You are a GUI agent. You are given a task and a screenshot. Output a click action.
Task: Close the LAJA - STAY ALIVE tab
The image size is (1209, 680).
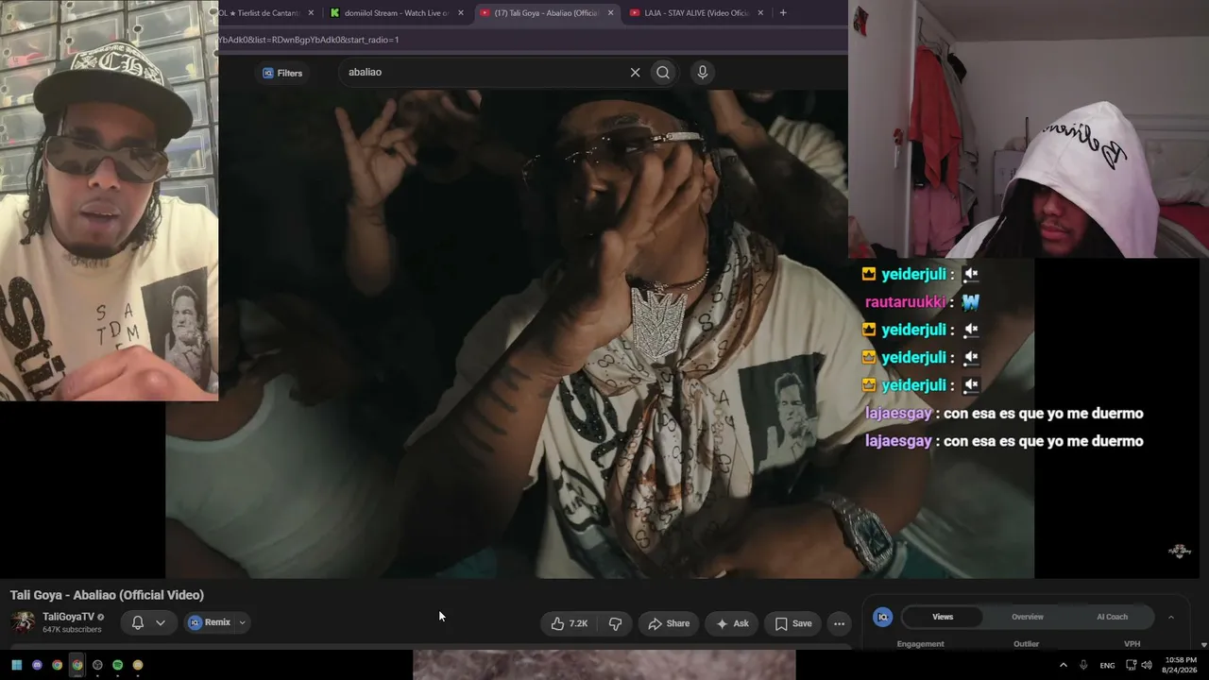760,13
